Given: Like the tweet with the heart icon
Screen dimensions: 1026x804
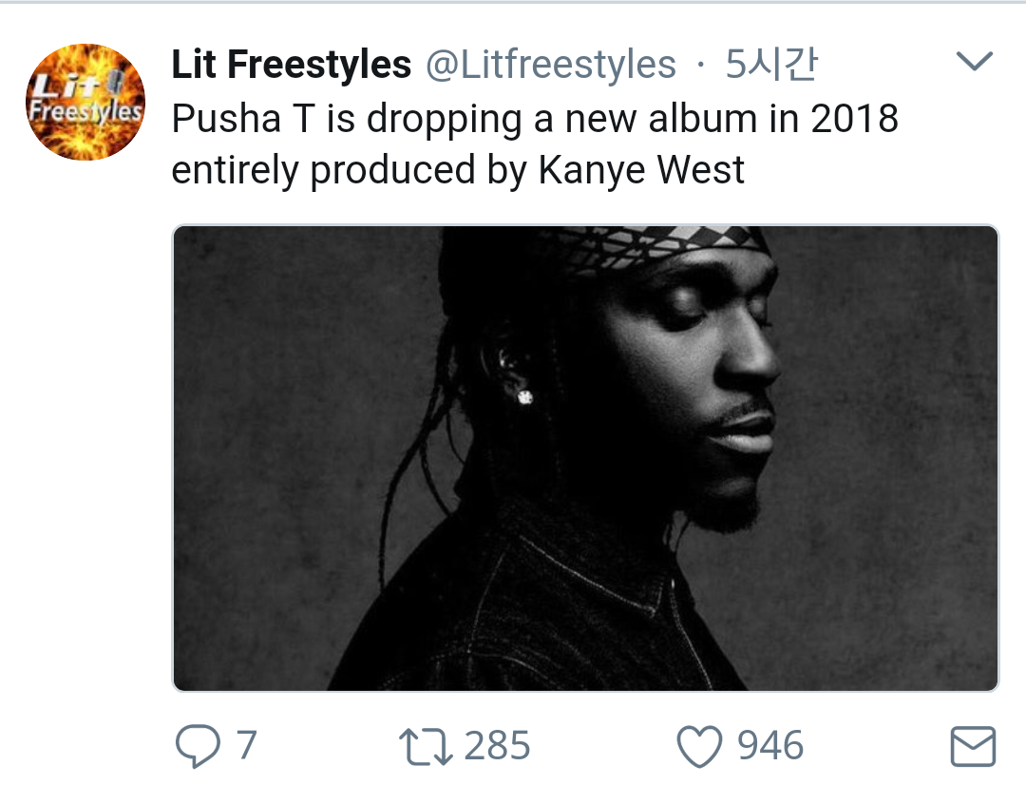Looking at the screenshot, I should point(699,746).
